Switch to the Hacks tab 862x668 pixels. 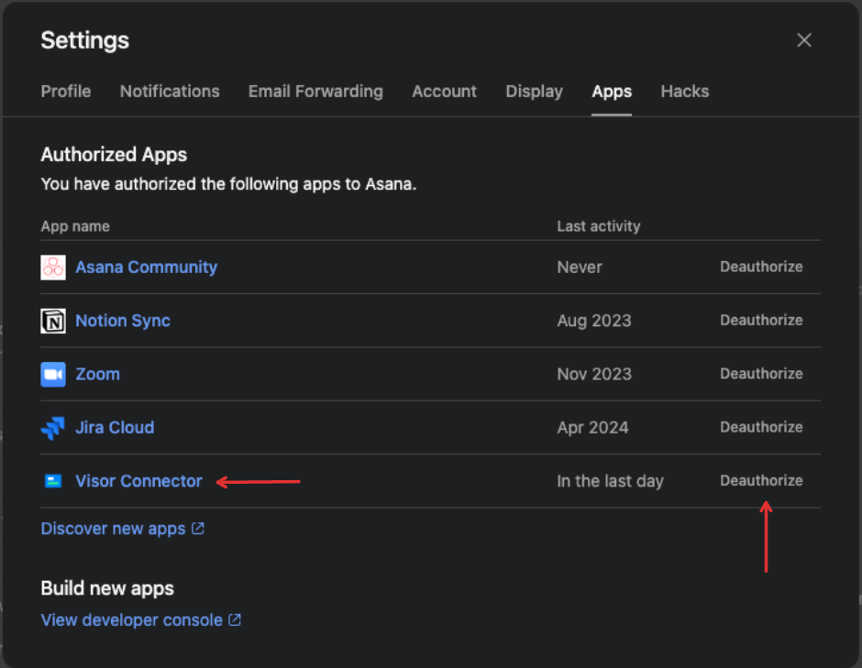click(x=684, y=92)
